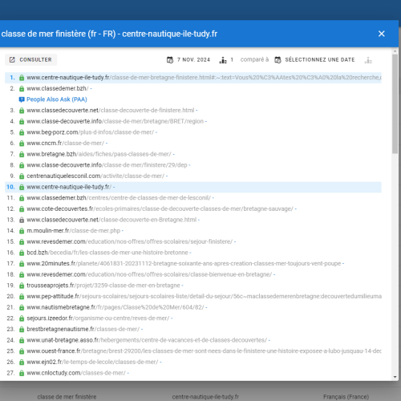
Task: Expand People Also Ask (PAA) entry
Action: tap(57, 99)
